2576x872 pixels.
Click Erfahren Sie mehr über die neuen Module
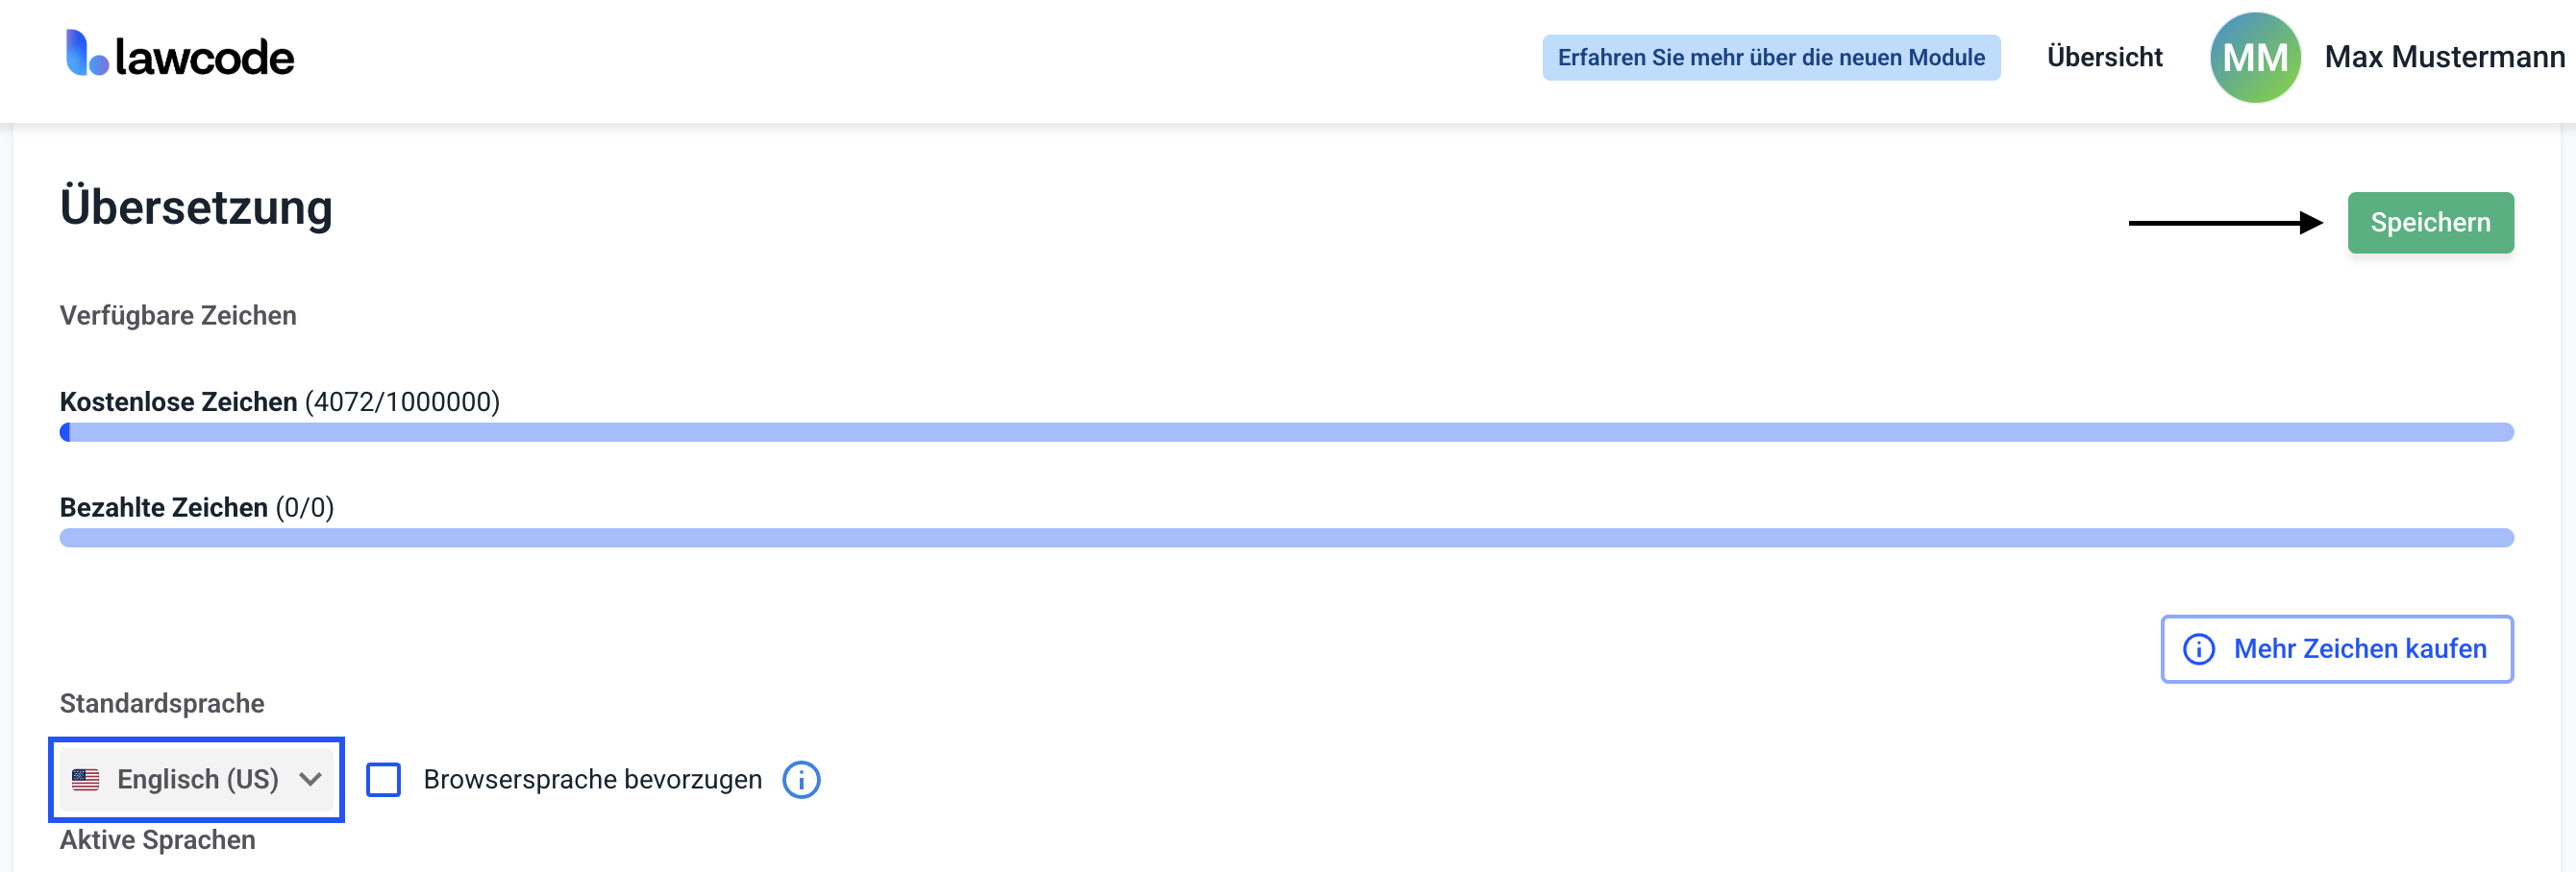tap(1770, 58)
